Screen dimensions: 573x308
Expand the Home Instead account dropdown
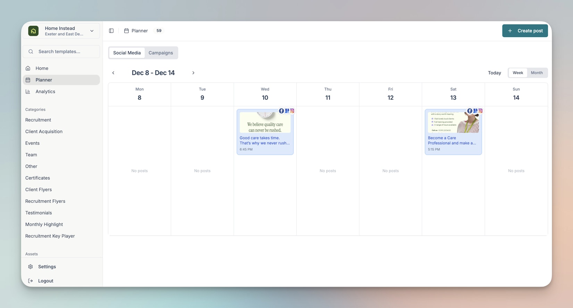coord(92,31)
